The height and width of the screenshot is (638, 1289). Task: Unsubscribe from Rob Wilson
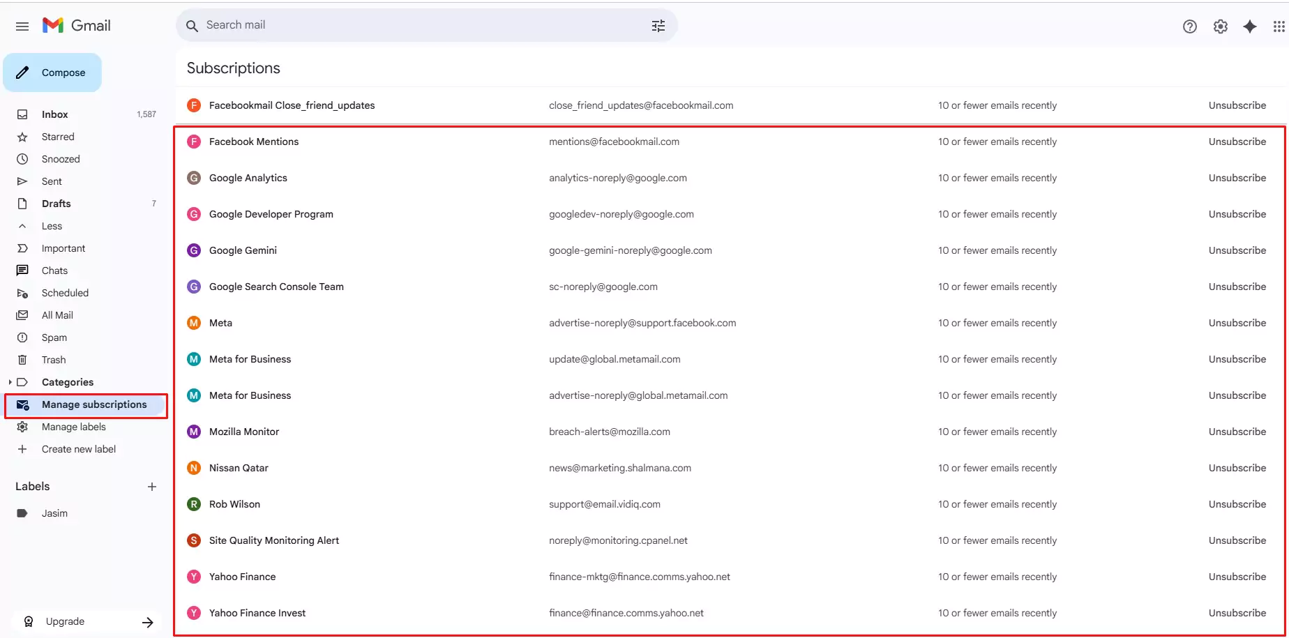pos(1237,504)
